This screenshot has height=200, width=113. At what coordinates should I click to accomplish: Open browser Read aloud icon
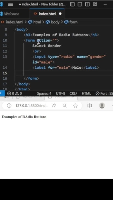tap(54, 106)
